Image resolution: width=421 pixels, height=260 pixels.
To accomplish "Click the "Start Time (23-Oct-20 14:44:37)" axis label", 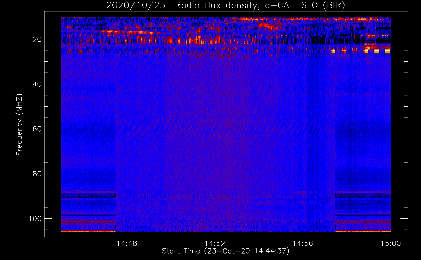I will pos(226,251).
